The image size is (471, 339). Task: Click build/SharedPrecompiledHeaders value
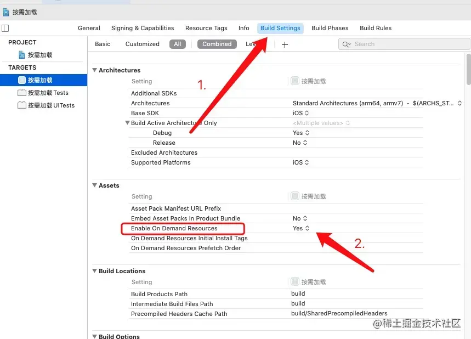(x=339, y=313)
